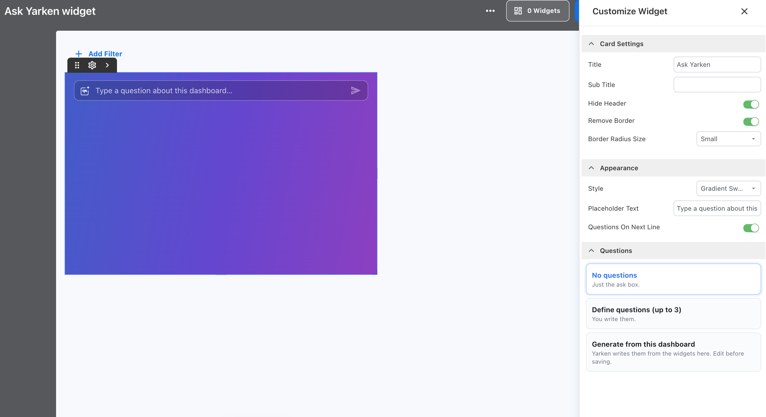Open the Border Radius Size dropdown
766x417 pixels.
point(729,139)
